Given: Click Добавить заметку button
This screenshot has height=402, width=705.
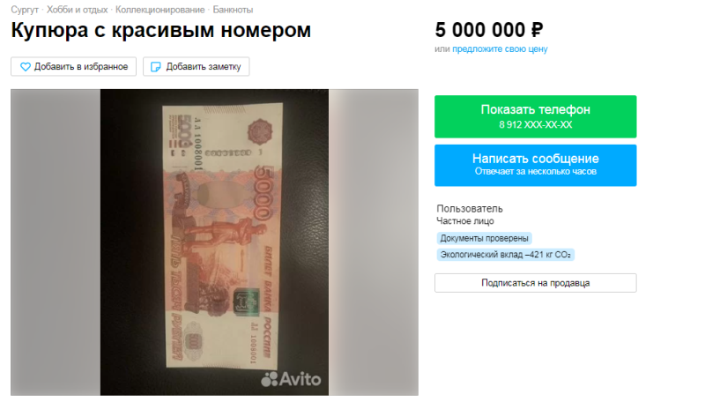Looking at the screenshot, I should point(196,66).
